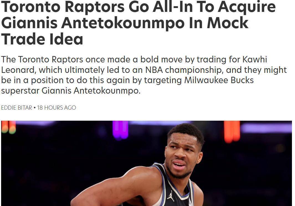Open the author link EDDIE BITAR
Viewport: 295px width, 206px height.
[17, 108]
